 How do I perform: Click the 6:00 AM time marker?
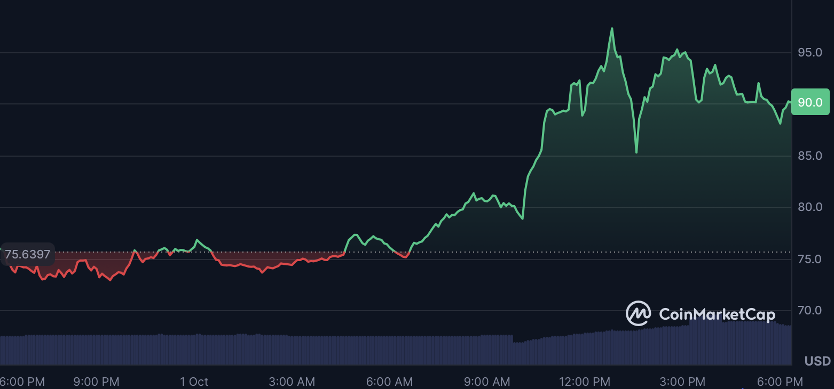[x=389, y=382]
